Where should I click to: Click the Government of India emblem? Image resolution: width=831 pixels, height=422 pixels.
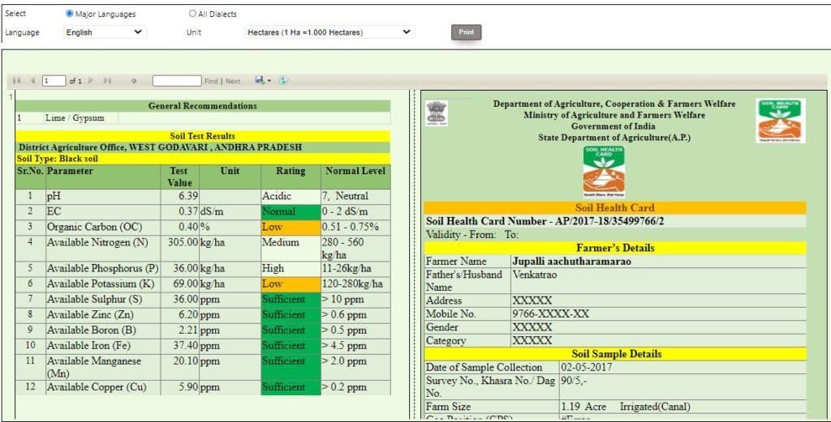tap(437, 113)
